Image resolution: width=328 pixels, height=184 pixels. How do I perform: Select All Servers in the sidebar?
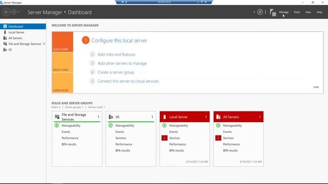(x=23, y=38)
